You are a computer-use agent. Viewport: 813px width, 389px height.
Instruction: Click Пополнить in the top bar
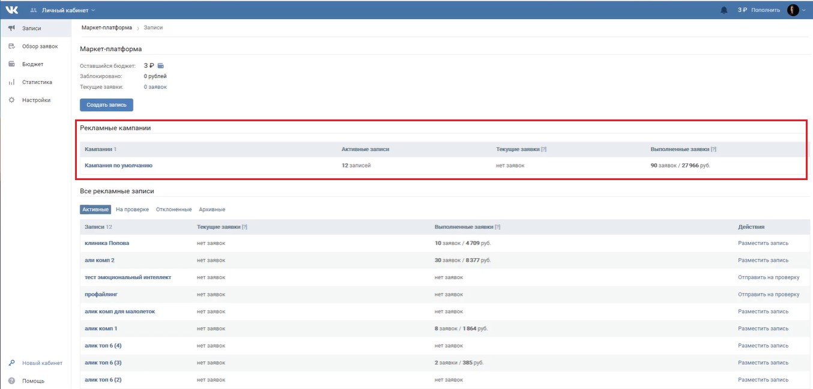click(766, 10)
